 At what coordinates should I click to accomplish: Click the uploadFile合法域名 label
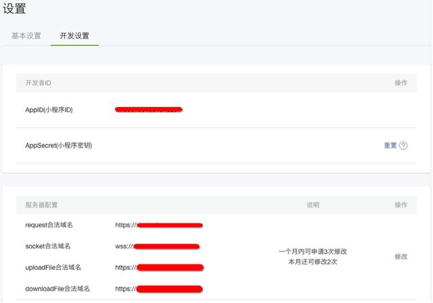[53, 267]
